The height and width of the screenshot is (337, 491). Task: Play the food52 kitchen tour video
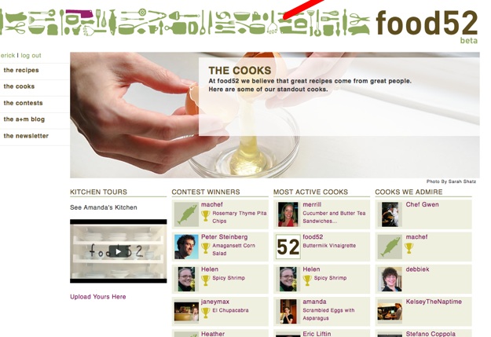click(x=118, y=251)
